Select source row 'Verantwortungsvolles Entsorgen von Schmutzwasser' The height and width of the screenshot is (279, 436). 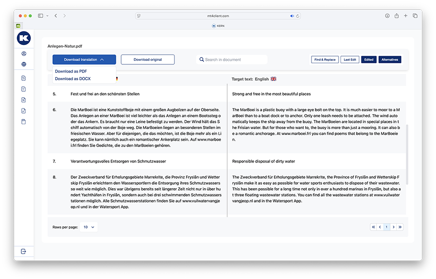pos(118,162)
